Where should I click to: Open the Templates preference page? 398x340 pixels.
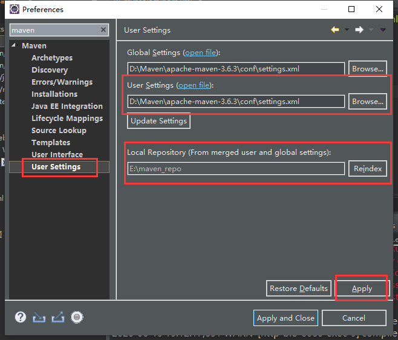coord(51,142)
